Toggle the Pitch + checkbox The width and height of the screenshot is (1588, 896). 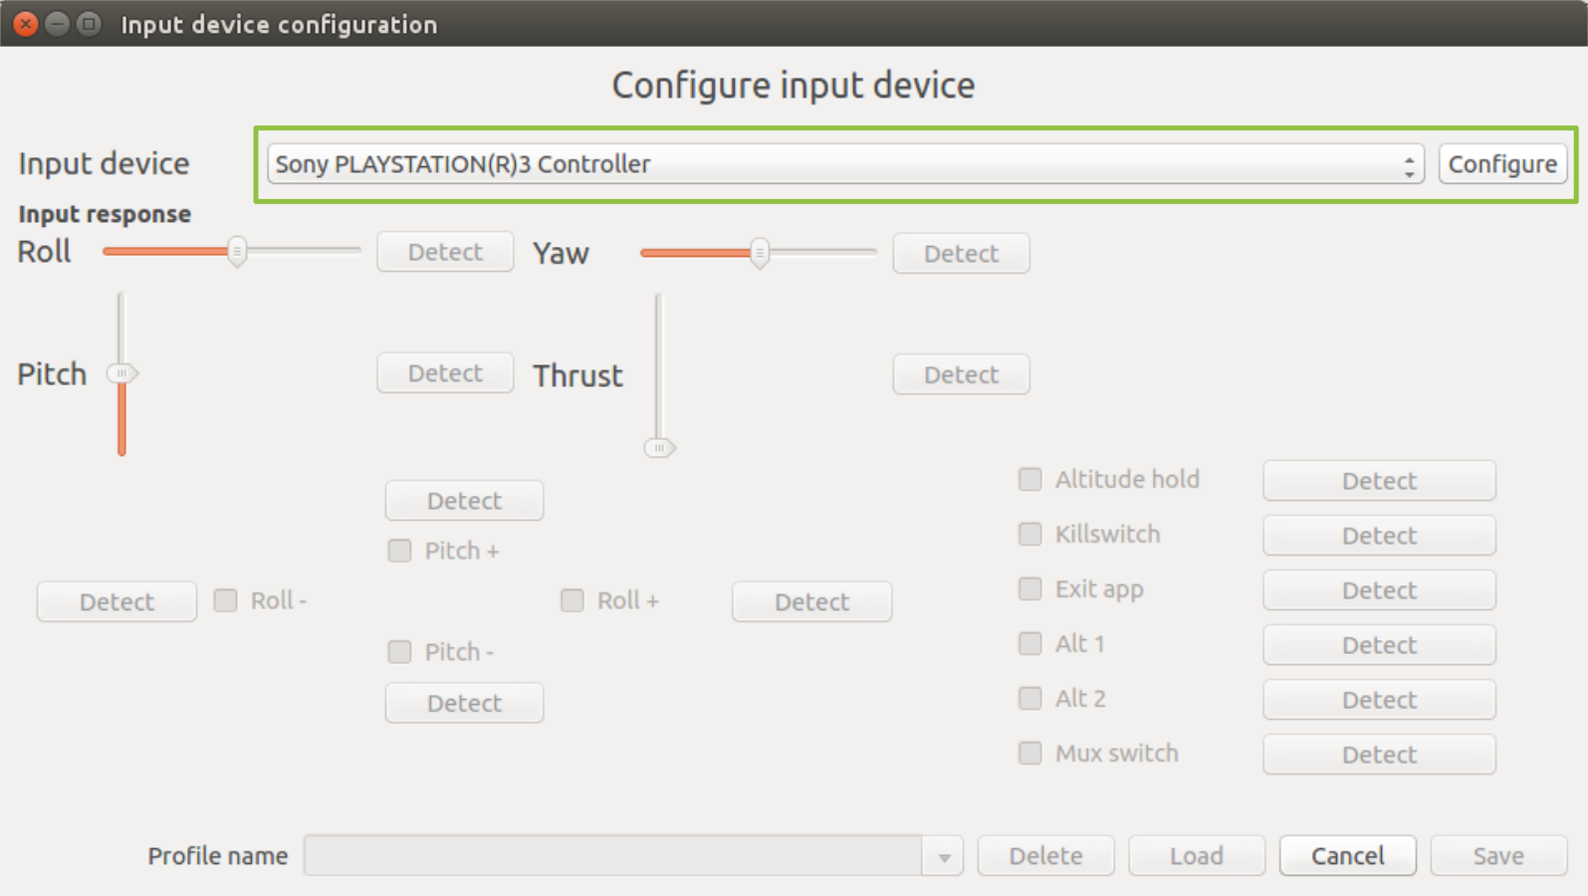coord(399,550)
